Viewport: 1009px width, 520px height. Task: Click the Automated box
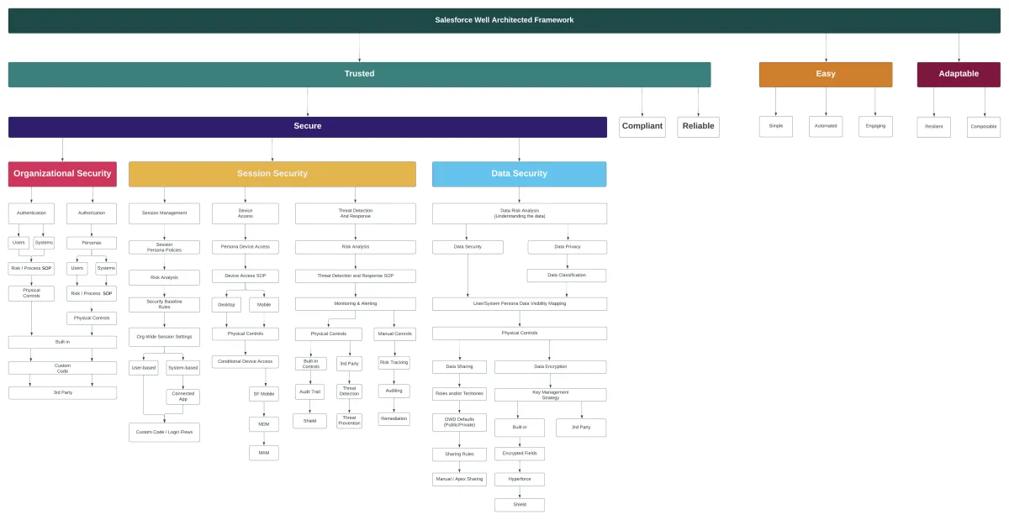click(826, 126)
